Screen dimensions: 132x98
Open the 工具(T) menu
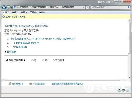33,12
